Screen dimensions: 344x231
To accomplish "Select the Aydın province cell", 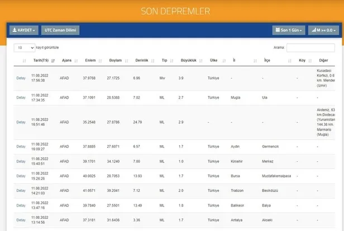I will click(x=235, y=146).
